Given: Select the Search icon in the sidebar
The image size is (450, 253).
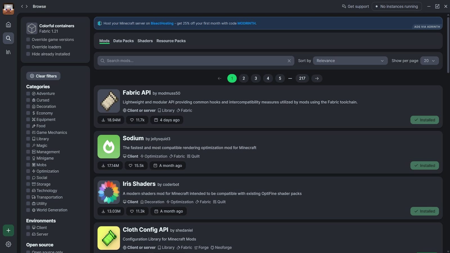Looking at the screenshot, I should (8, 38).
